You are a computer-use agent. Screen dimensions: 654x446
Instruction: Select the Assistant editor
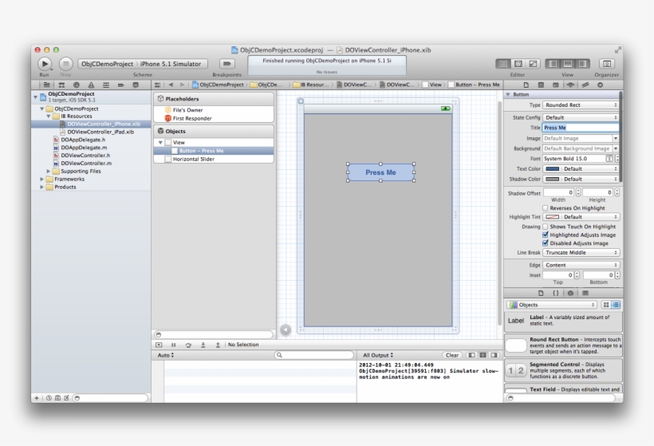point(518,64)
